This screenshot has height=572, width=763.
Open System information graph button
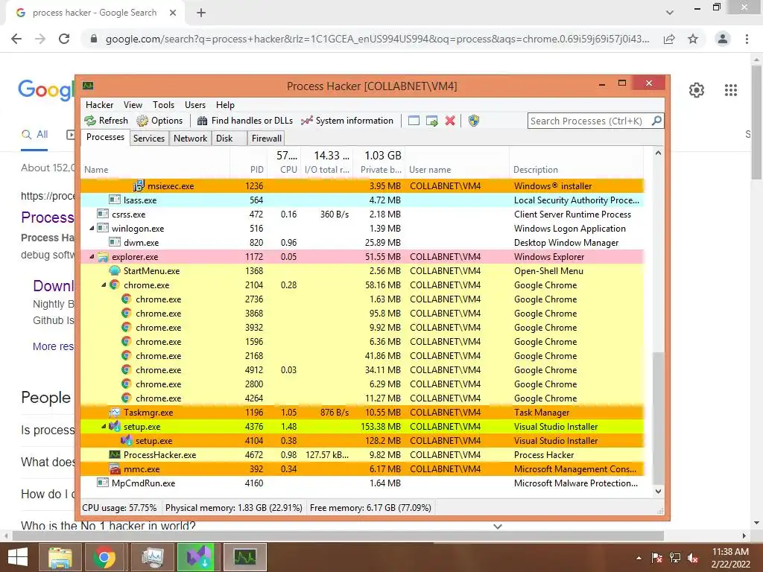tap(347, 121)
